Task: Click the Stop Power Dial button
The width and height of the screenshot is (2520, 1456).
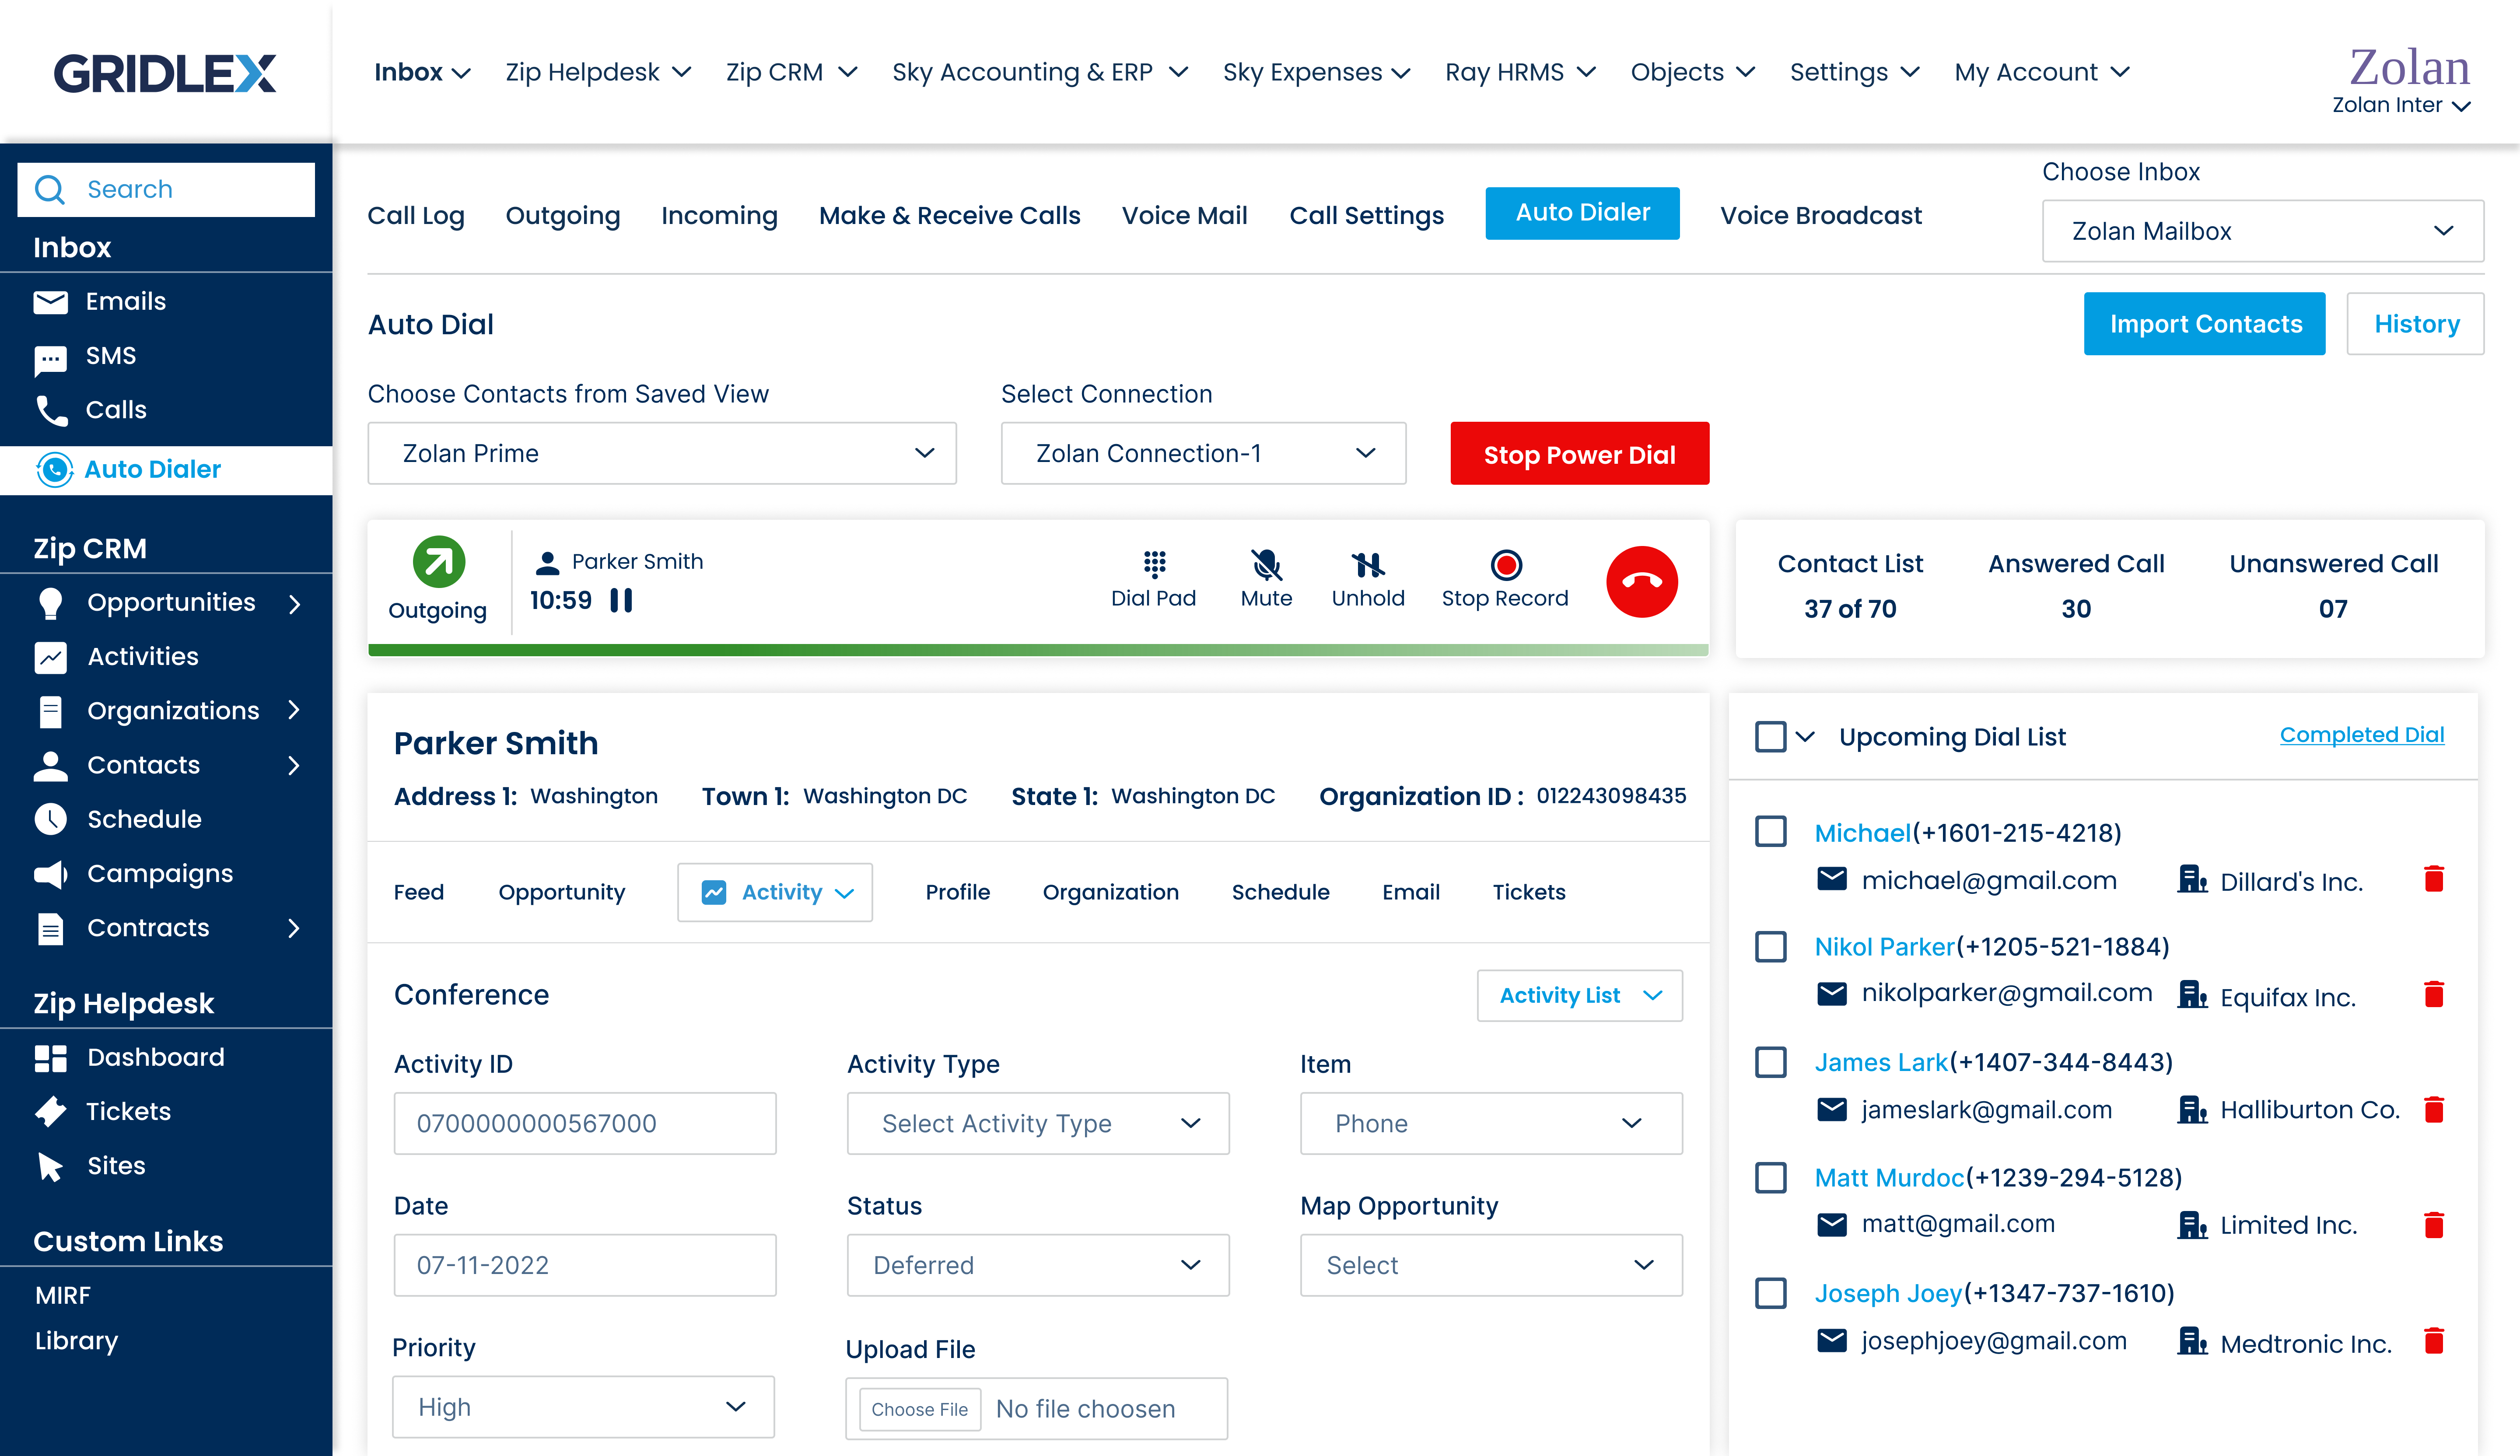Action: (1579, 454)
